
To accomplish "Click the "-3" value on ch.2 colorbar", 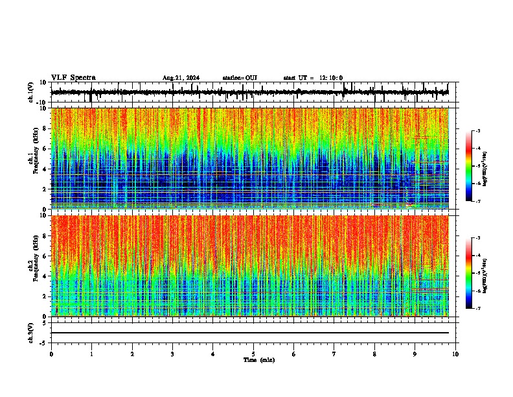I will [x=477, y=238].
